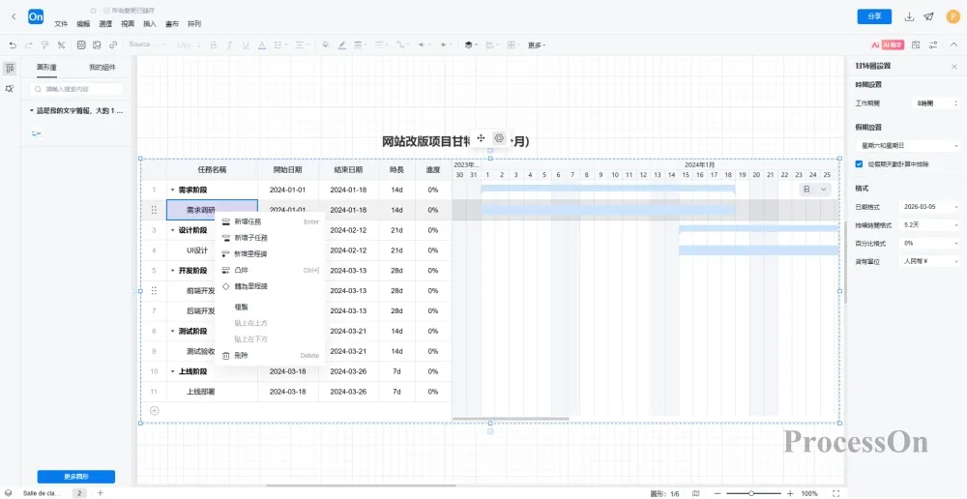Open the day time-scale dropdown on the chart
Screen dimensions: 967x499
coord(817,190)
